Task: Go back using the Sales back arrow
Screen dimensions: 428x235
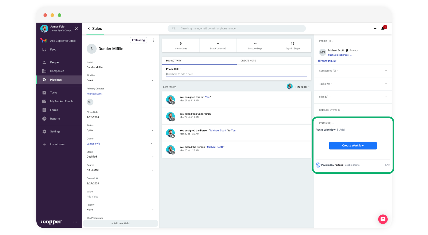Action: [89, 29]
